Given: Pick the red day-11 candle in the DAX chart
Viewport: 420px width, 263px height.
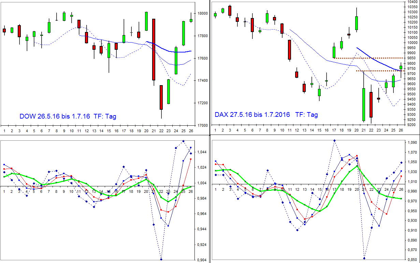Looking at the screenshot, I should click(289, 50).
